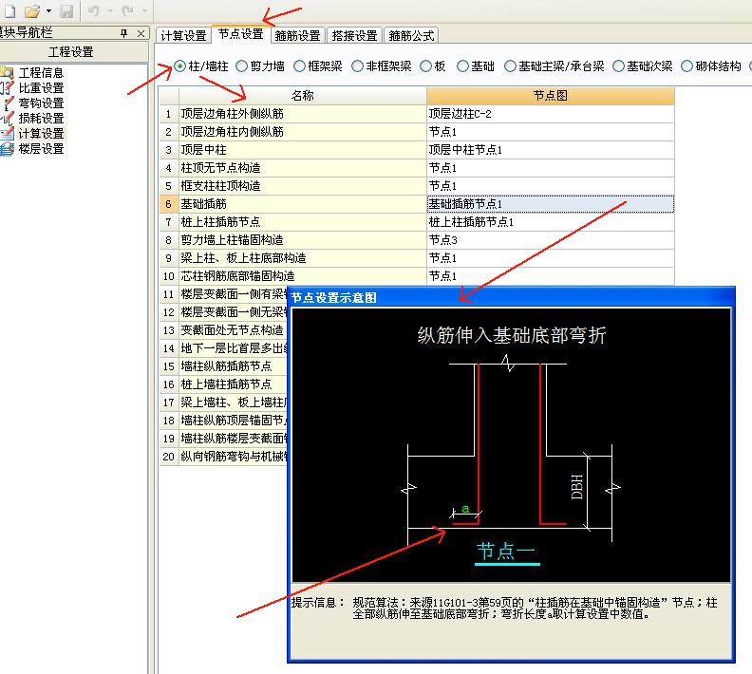
Task: Click the 基础插筋节点1 cell
Action: [551, 204]
